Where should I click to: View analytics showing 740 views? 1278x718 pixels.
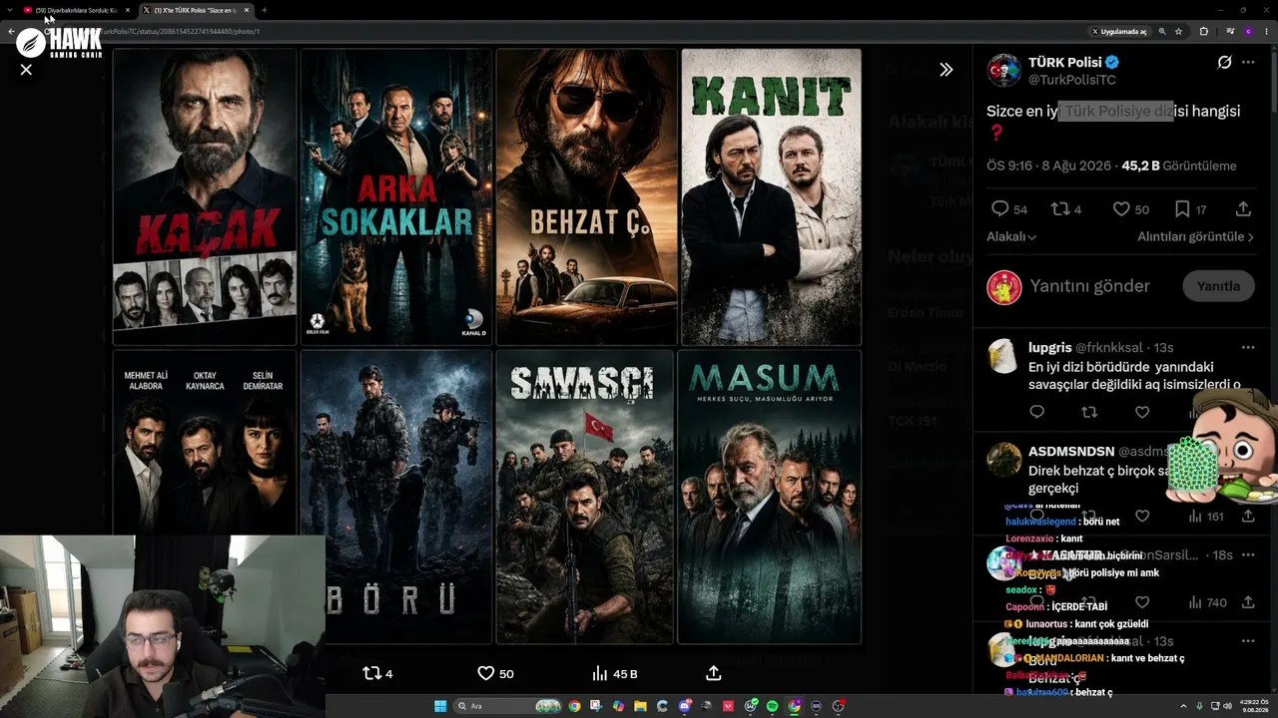[x=1207, y=602]
